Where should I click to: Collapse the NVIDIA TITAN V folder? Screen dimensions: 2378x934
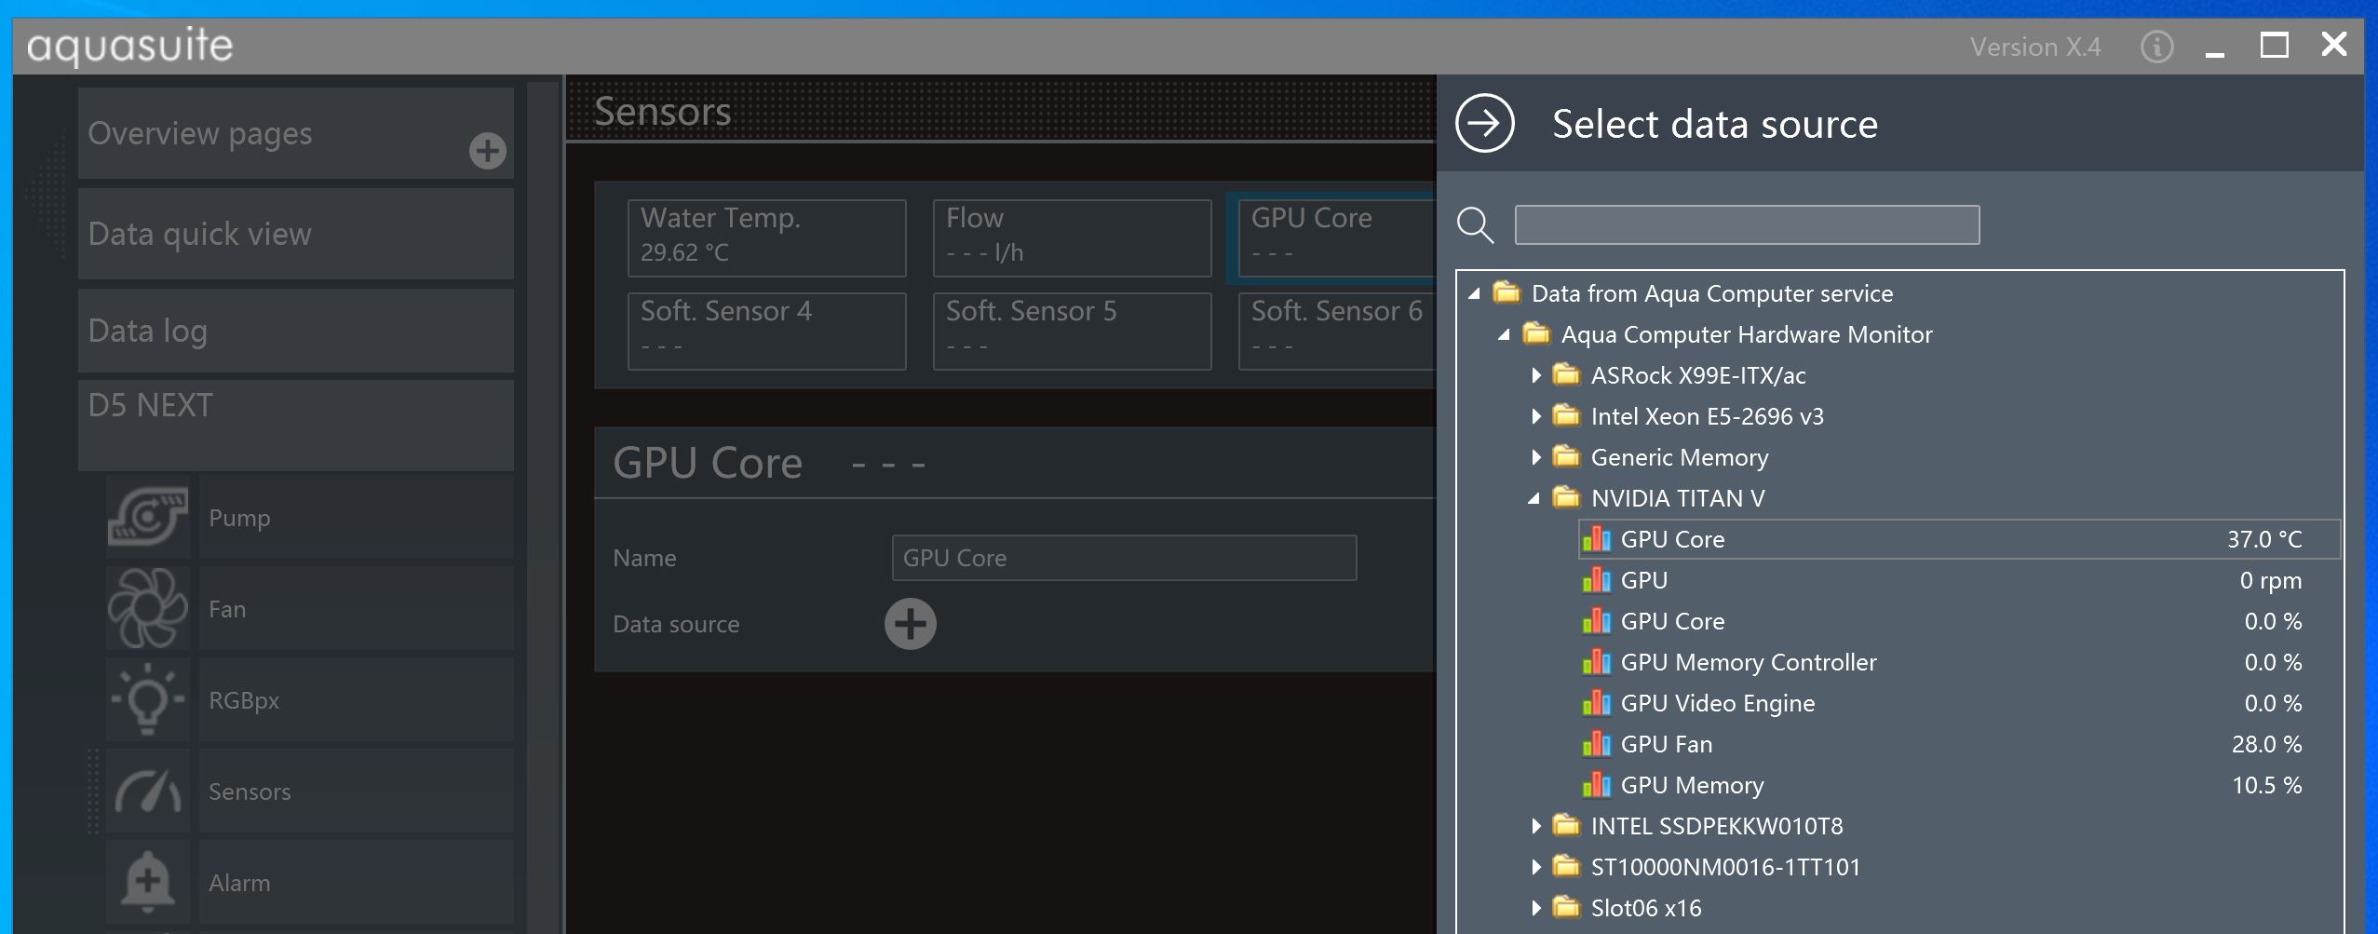coord(1534,499)
